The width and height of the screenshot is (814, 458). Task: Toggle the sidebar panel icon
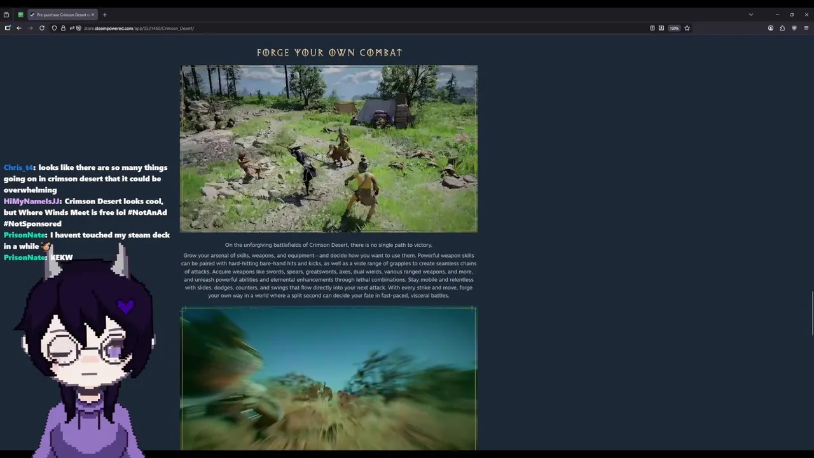click(8, 28)
